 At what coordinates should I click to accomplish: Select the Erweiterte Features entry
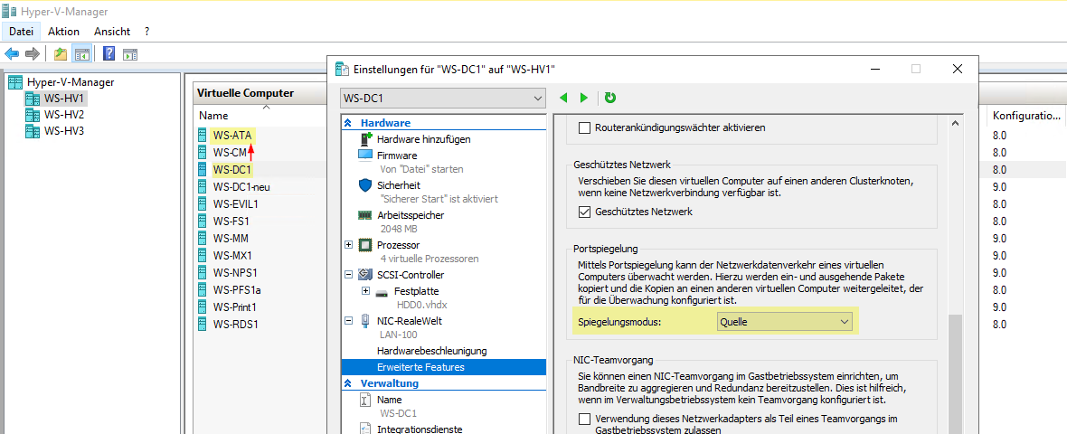tap(444, 367)
